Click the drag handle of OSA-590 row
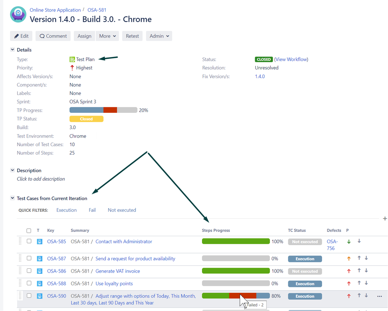This screenshot has height=311, width=388. point(20,295)
